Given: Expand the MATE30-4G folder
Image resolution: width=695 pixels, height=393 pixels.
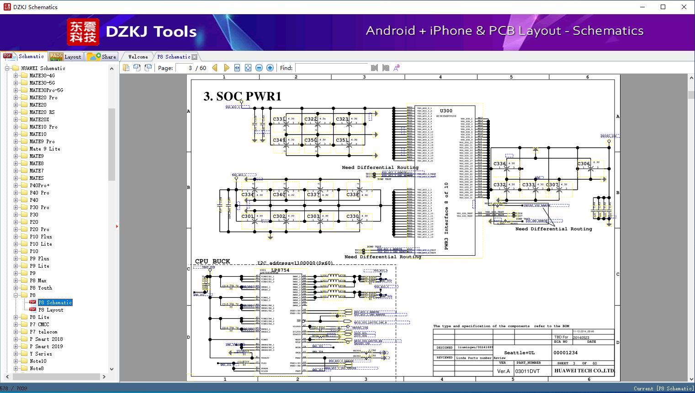Looking at the screenshot, I should coord(16,75).
